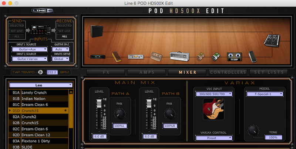The height and width of the screenshot is (149, 296).
Task: Open the VDI Input dropdown
Action: coord(213,94)
